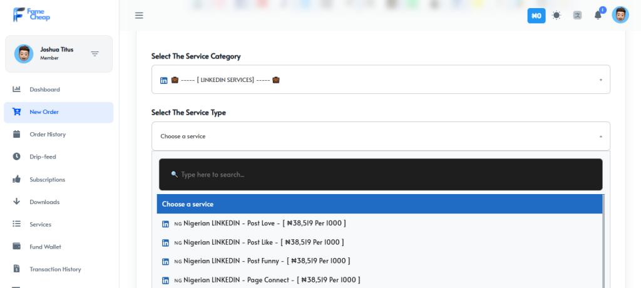Click LinkedIn icon beside Post Love
The width and height of the screenshot is (641, 288).
[x=165, y=224]
